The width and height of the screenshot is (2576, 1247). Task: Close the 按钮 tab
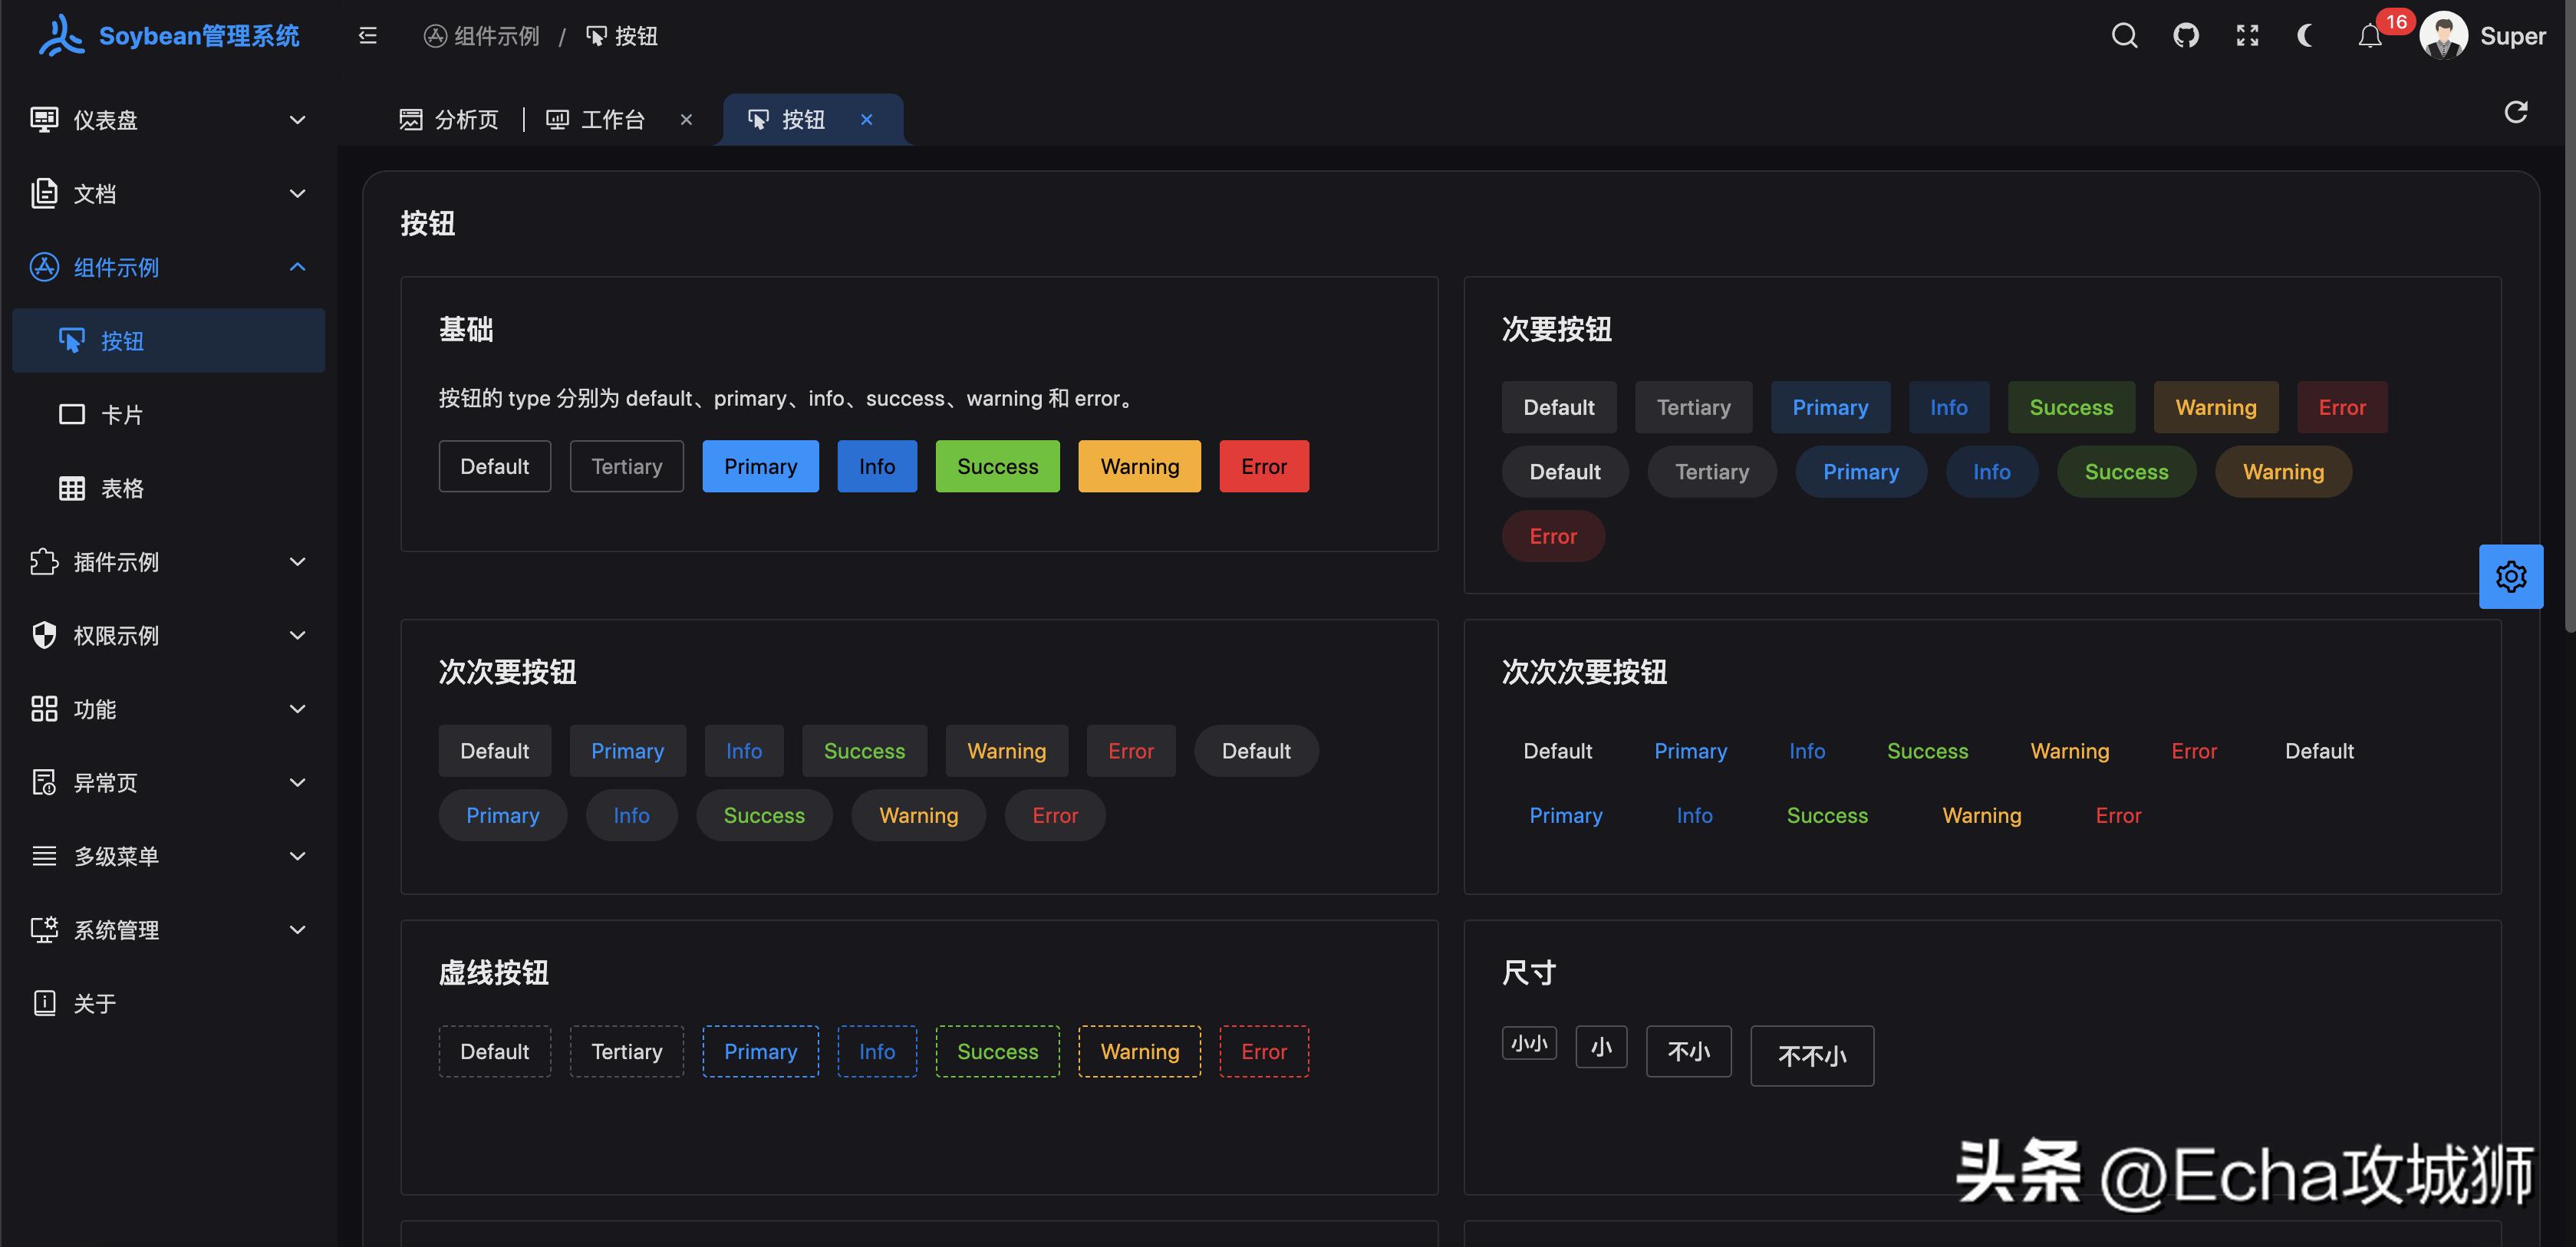(866, 120)
